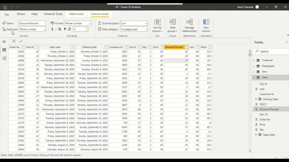Select the Price field in Fields
The image size is (289, 162).
[x=262, y=125]
